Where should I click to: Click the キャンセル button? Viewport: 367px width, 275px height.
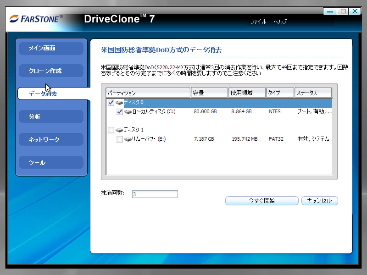coord(319,201)
